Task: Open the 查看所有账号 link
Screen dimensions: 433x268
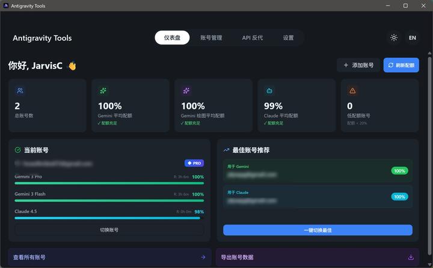Action: pyautogui.click(x=109, y=257)
